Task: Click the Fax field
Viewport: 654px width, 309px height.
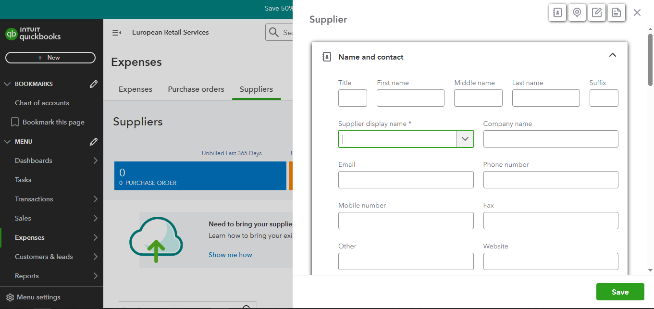Action: 551,221
